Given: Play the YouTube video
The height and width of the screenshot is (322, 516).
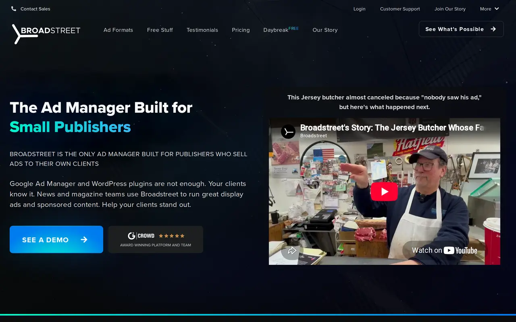Looking at the screenshot, I should click(384, 191).
